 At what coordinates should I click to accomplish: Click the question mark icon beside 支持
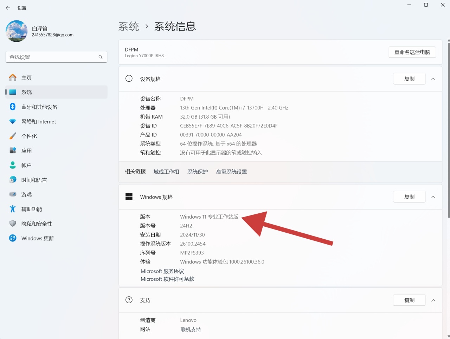click(129, 300)
